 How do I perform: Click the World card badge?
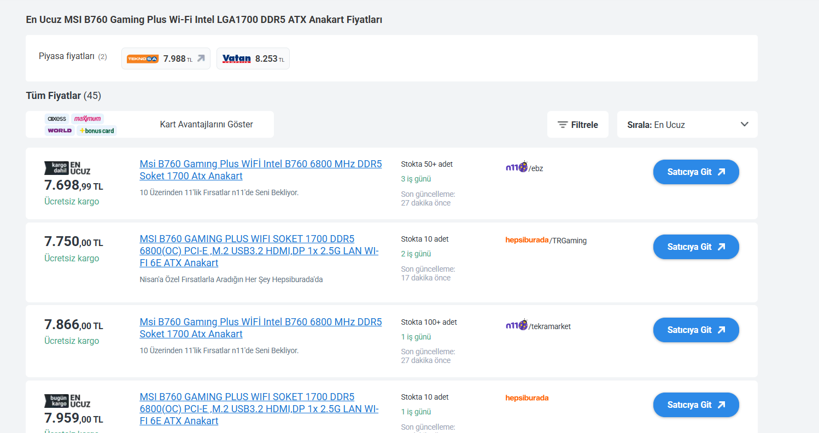click(x=60, y=131)
